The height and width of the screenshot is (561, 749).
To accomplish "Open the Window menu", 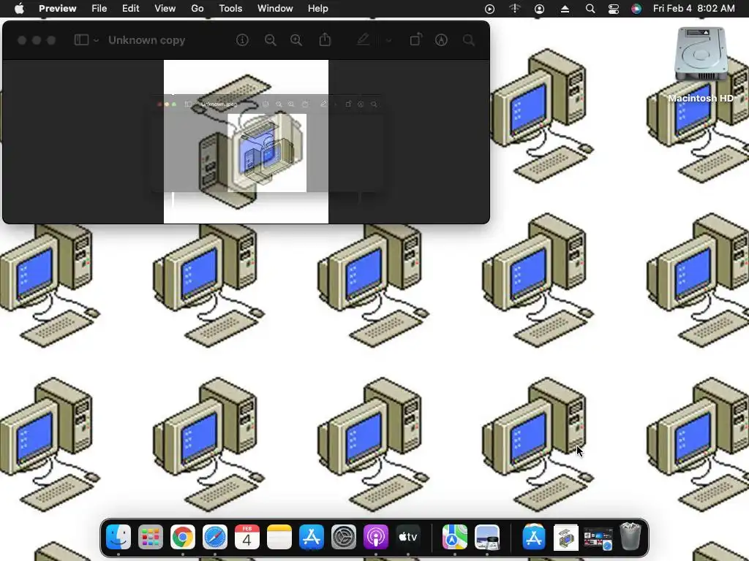I will (x=275, y=8).
